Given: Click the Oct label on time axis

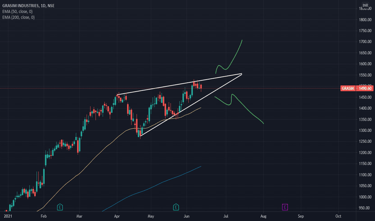Looking at the screenshot, I should pos(338,216).
